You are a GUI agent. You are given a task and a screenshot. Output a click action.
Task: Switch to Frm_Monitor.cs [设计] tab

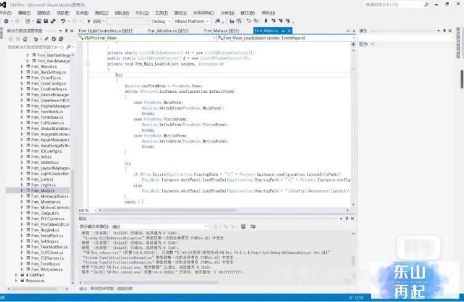(x=168, y=31)
